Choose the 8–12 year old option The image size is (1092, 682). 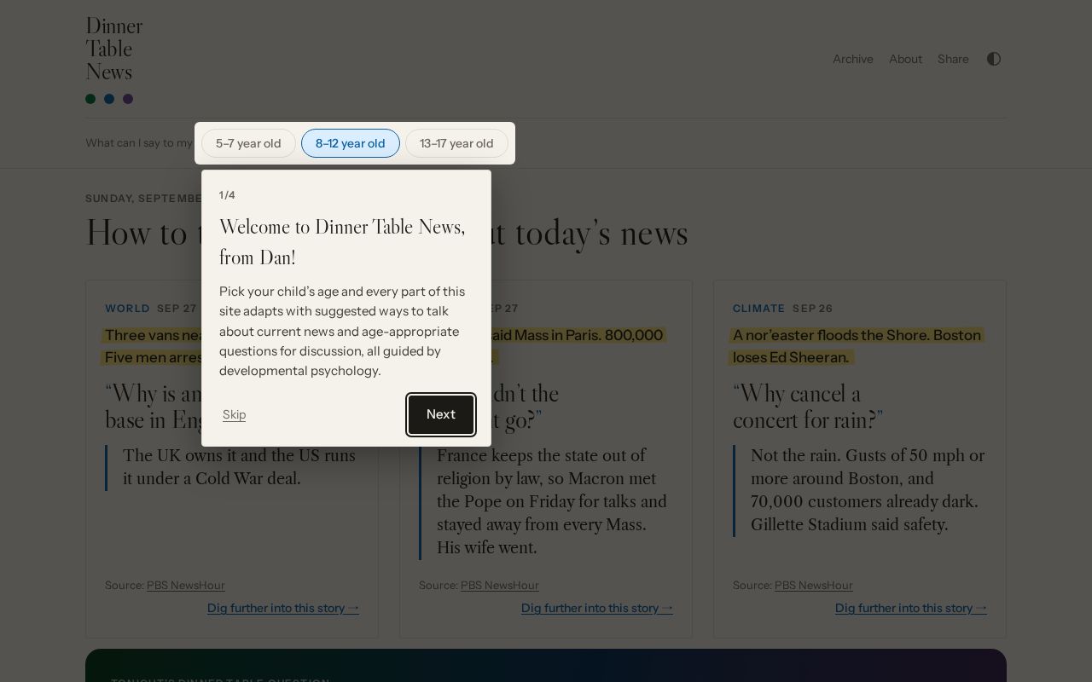(x=351, y=143)
